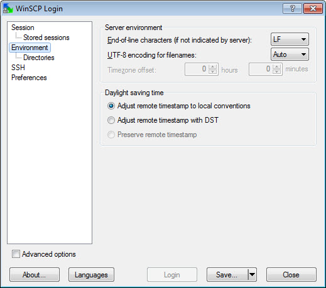Open Stored sessions tree item
The height and width of the screenshot is (288, 326).
(x=46, y=38)
